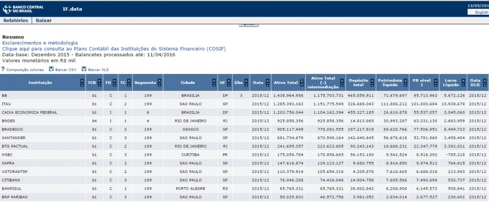Click the Depósito total sort icon
Viewport: 489px width, 202px height.
[x=373, y=83]
